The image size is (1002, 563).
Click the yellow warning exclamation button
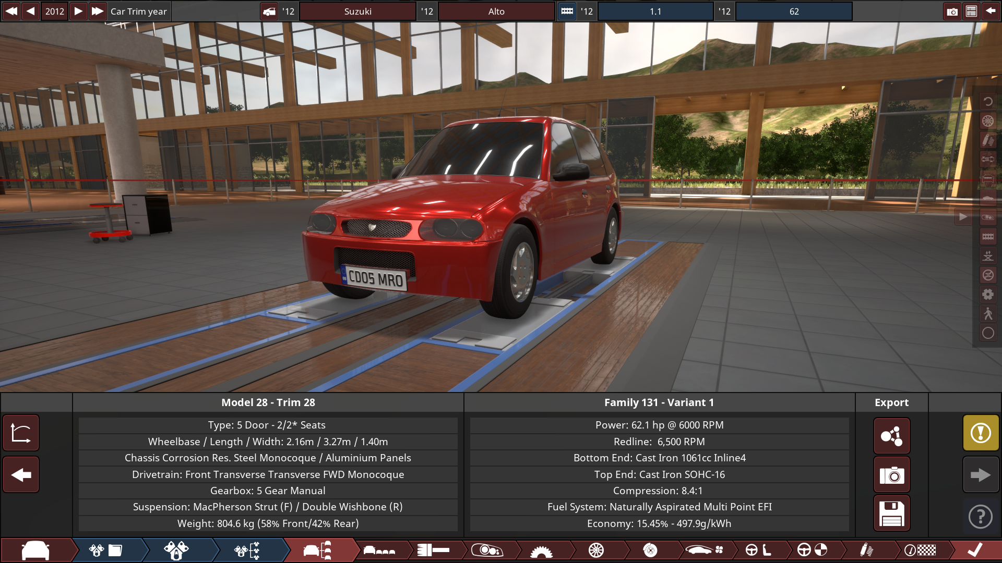pyautogui.click(x=981, y=433)
